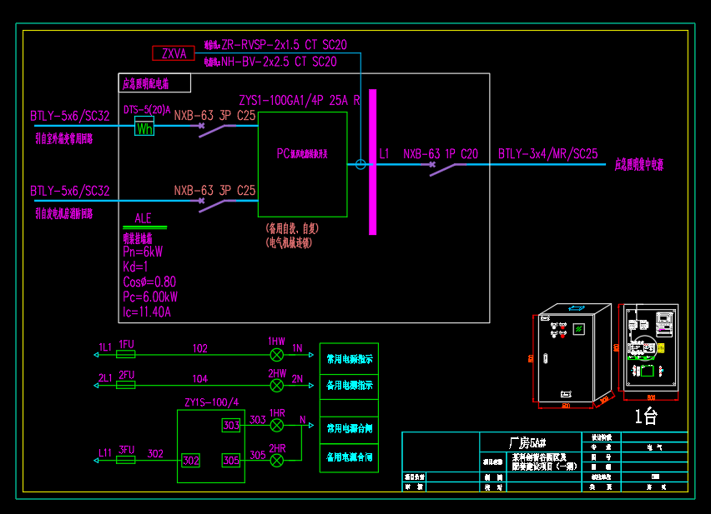Select the circle junction symbol beside busbar
The width and height of the screenshot is (711, 514).
click(361, 164)
